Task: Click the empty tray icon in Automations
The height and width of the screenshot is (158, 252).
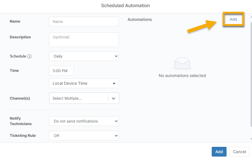Action: tap(182, 63)
